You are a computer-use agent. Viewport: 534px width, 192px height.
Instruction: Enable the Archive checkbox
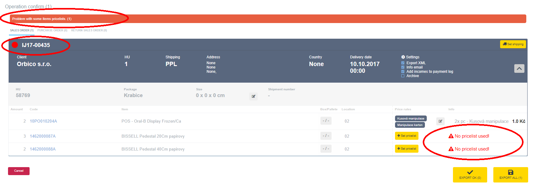[x=403, y=76]
